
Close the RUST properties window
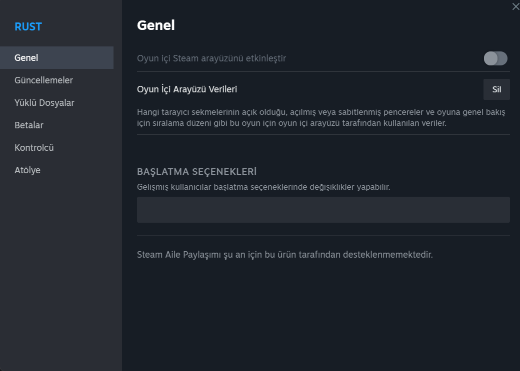(515, 7)
